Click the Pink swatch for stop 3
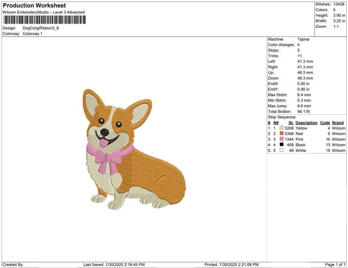This screenshot has height=268, width=348. pos(281,139)
